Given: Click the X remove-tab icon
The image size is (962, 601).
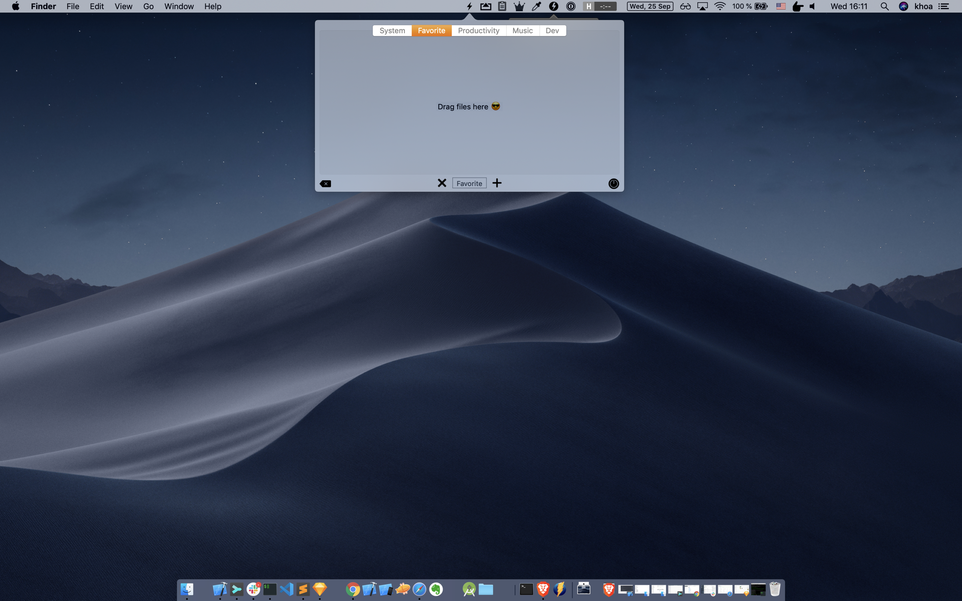Looking at the screenshot, I should click(x=442, y=183).
